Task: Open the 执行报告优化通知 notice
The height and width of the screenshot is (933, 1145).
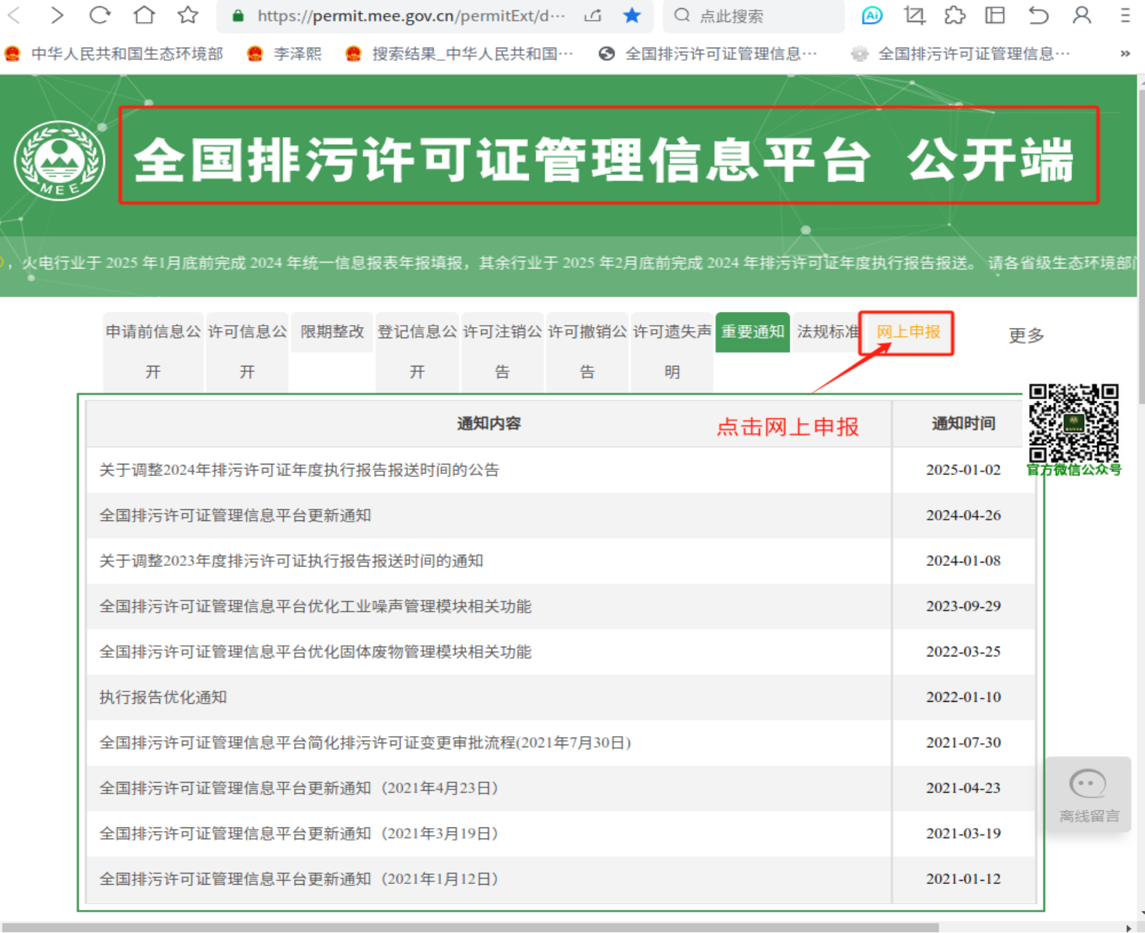Action: tap(163, 697)
